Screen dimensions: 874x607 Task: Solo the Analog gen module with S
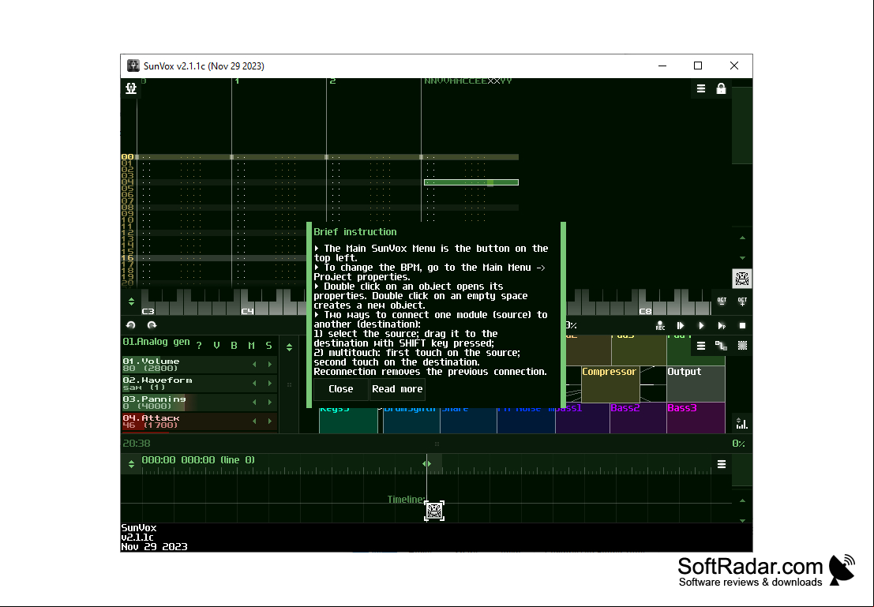tap(268, 346)
